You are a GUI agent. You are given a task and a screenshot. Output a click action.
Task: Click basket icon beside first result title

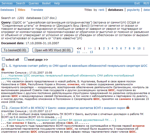(x=3, y=69)
